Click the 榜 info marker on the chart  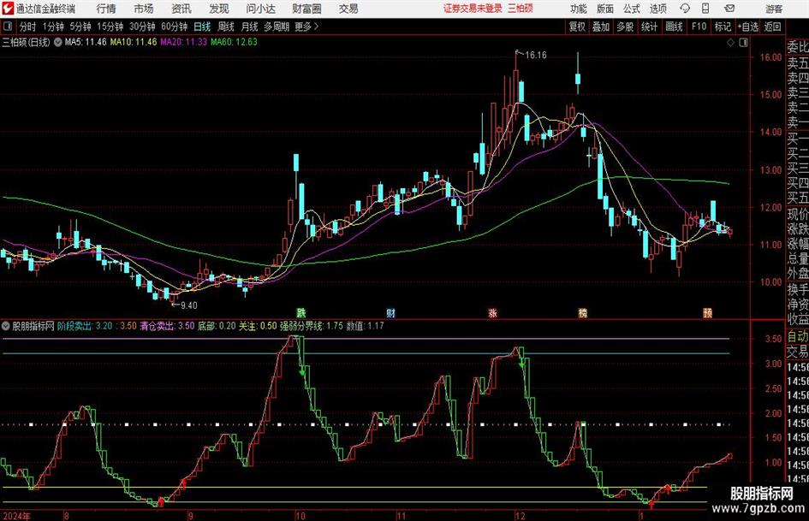[582, 312]
